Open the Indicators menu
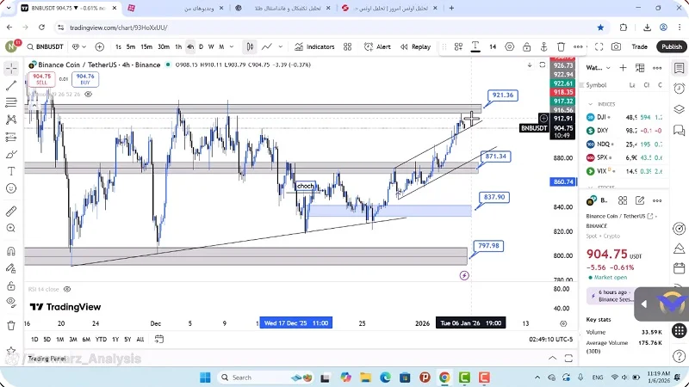Viewport: 689px width, 387px height. 314,47
